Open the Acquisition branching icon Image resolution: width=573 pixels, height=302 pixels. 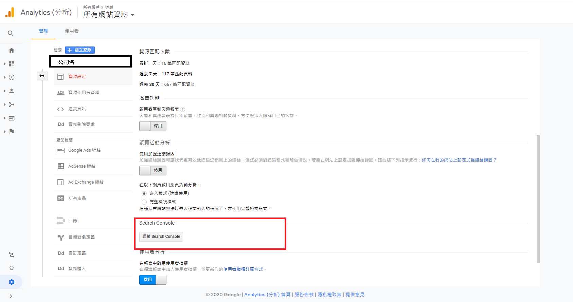(x=12, y=105)
